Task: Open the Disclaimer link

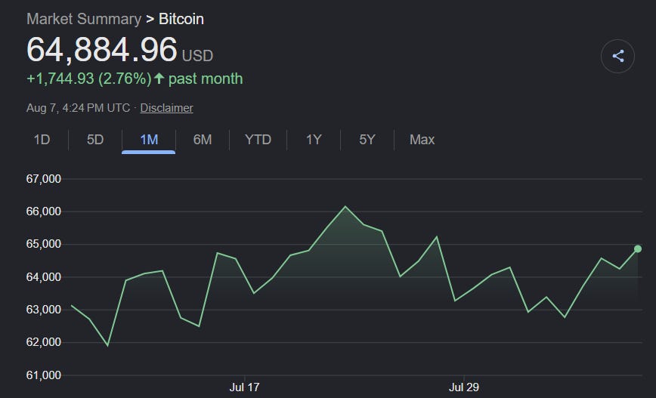Action: (166, 108)
